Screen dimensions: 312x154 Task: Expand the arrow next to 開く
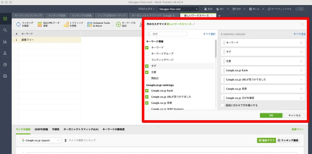click(x=228, y=9)
